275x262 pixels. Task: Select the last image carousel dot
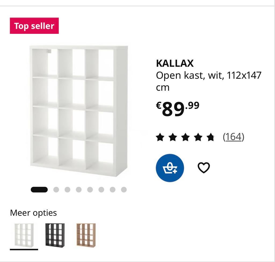(123, 189)
